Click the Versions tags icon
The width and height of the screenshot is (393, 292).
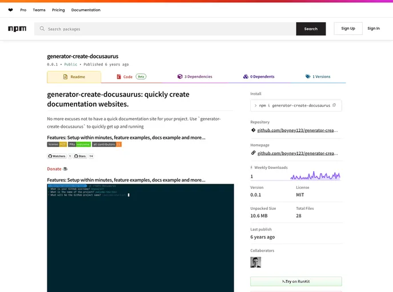(x=308, y=76)
